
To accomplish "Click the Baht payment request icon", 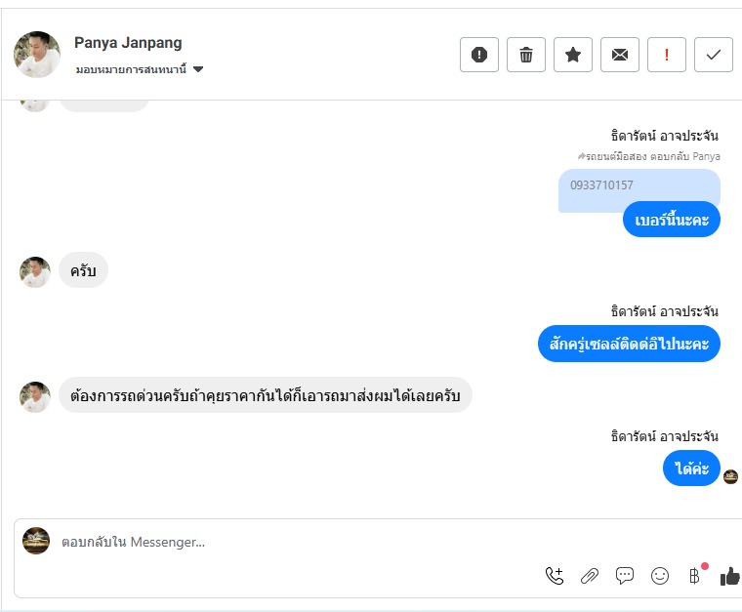I will (695, 576).
